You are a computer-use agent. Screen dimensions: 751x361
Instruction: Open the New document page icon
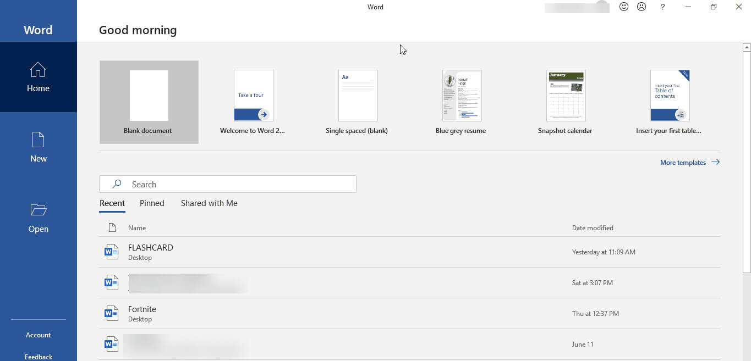(39, 140)
